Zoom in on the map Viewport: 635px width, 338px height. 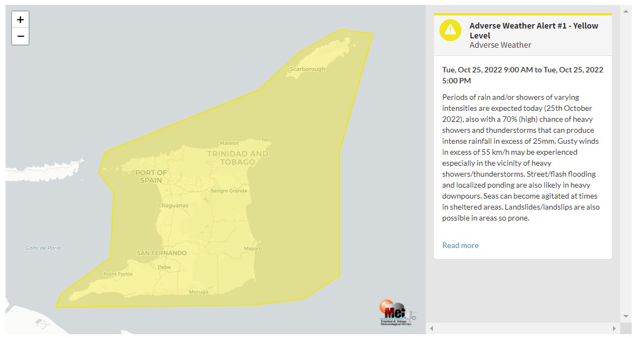pyautogui.click(x=20, y=20)
